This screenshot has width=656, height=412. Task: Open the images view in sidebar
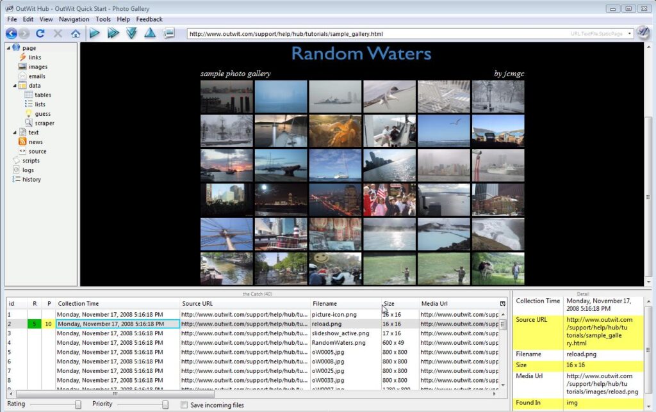pyautogui.click(x=37, y=67)
